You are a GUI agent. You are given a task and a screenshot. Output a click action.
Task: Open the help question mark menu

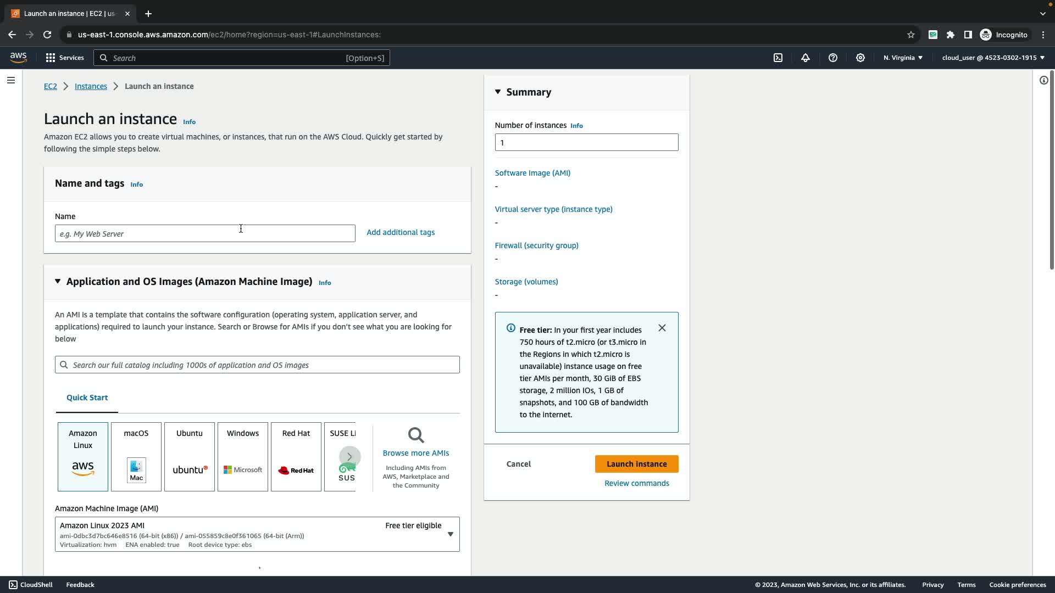[833, 58]
